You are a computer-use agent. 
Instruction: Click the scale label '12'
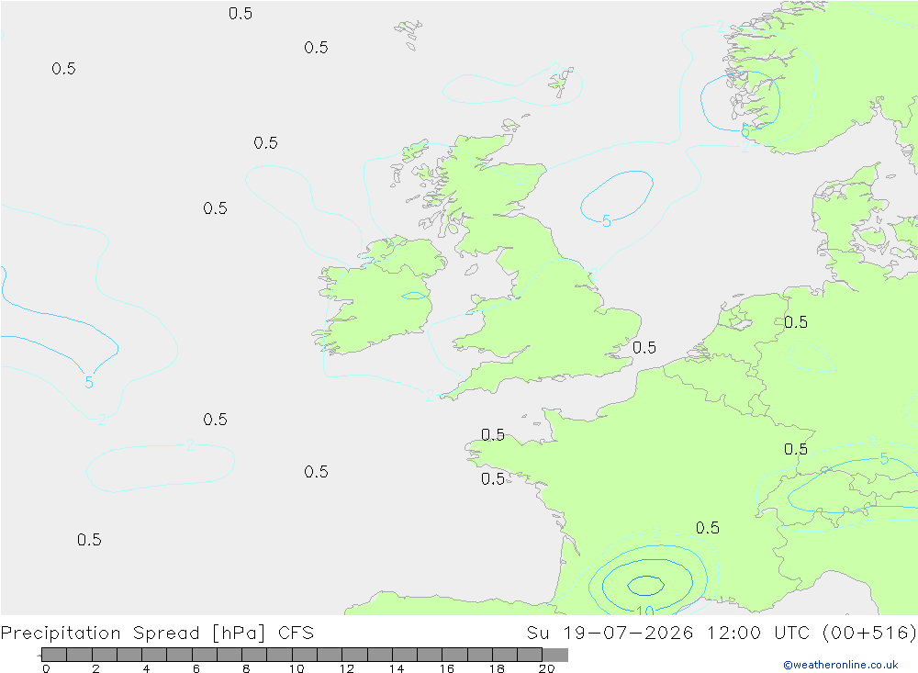pyautogui.click(x=347, y=668)
